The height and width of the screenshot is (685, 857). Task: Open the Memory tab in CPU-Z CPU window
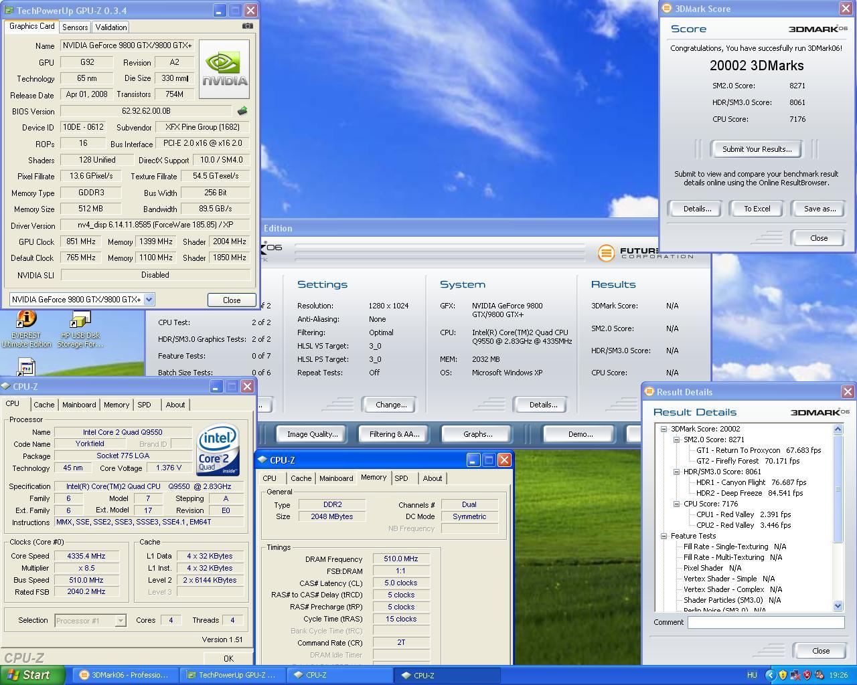pos(116,405)
